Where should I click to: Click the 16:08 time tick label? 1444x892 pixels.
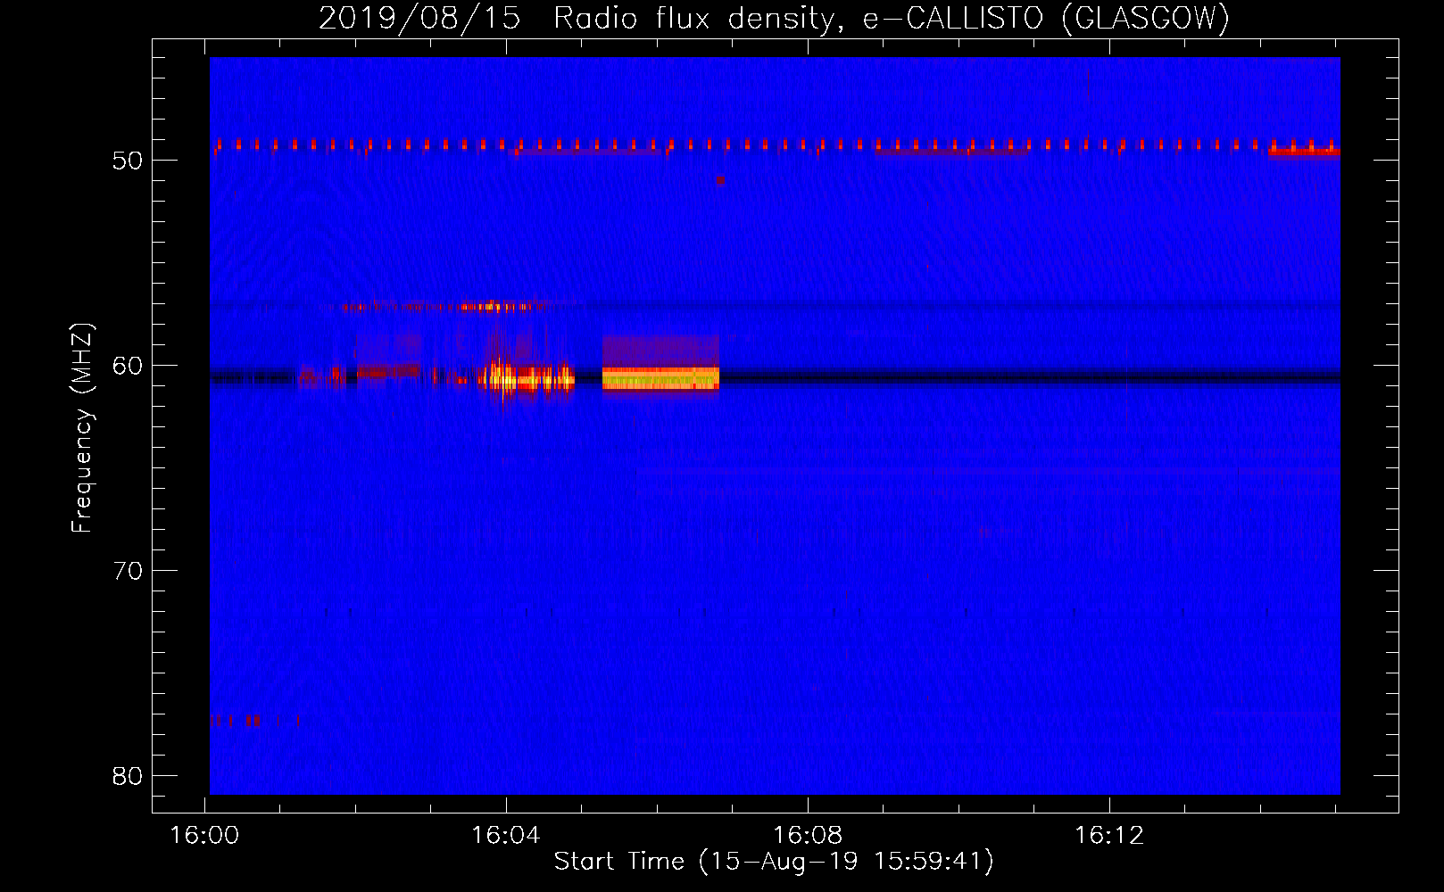tap(808, 836)
